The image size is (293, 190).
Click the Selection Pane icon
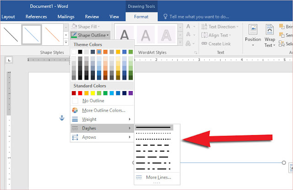coord(282,43)
